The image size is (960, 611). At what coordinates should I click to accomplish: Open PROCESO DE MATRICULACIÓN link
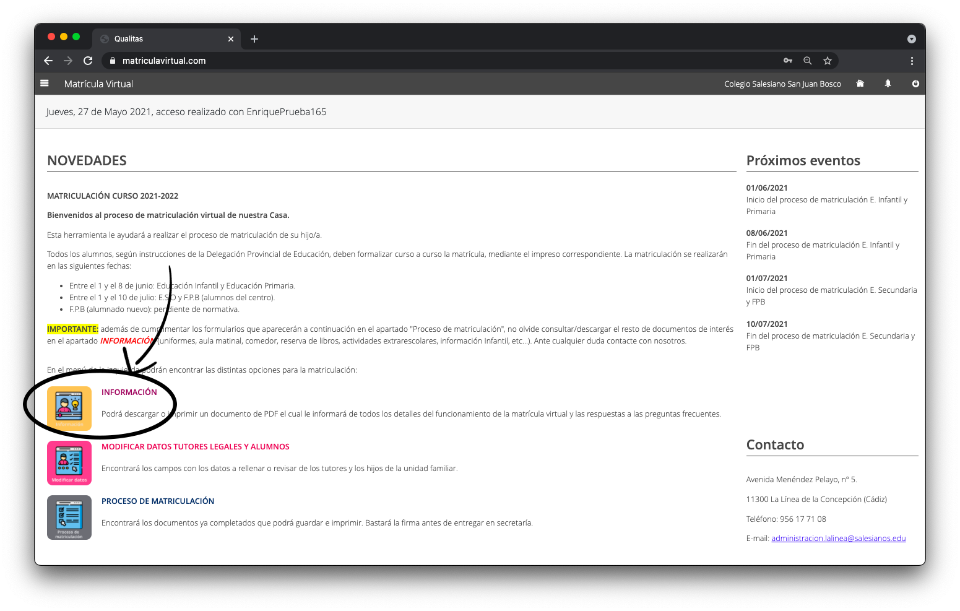pos(158,501)
